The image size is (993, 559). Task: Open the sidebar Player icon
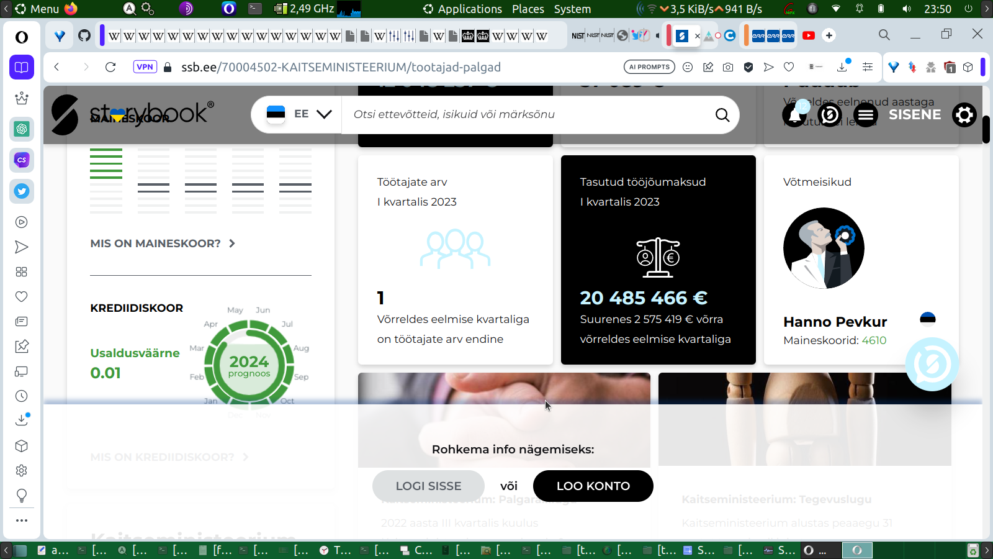tap(22, 222)
